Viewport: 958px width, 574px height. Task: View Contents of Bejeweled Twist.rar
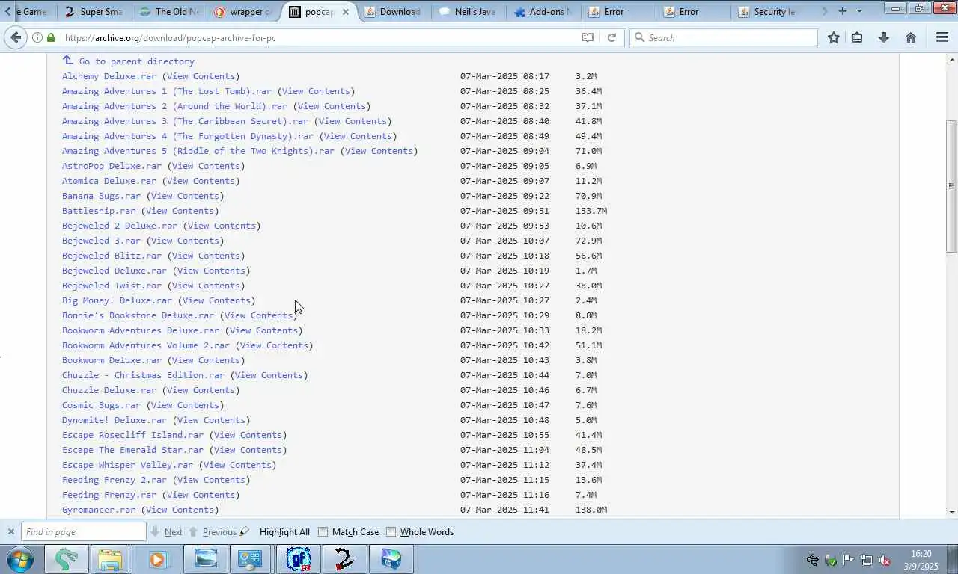206,286
